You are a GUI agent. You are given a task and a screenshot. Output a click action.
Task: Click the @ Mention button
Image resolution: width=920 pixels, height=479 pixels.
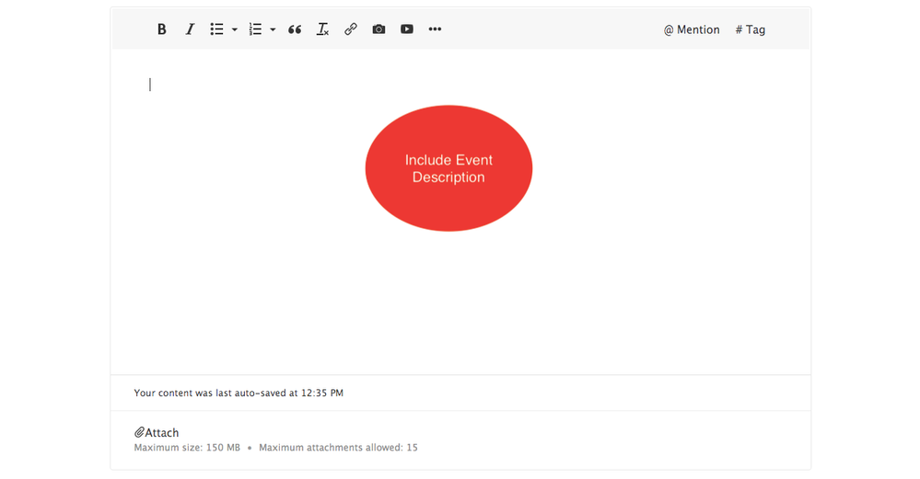click(692, 29)
